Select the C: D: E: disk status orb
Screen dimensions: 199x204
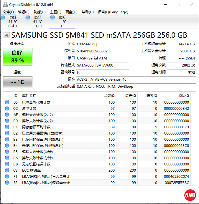tap(28, 17)
